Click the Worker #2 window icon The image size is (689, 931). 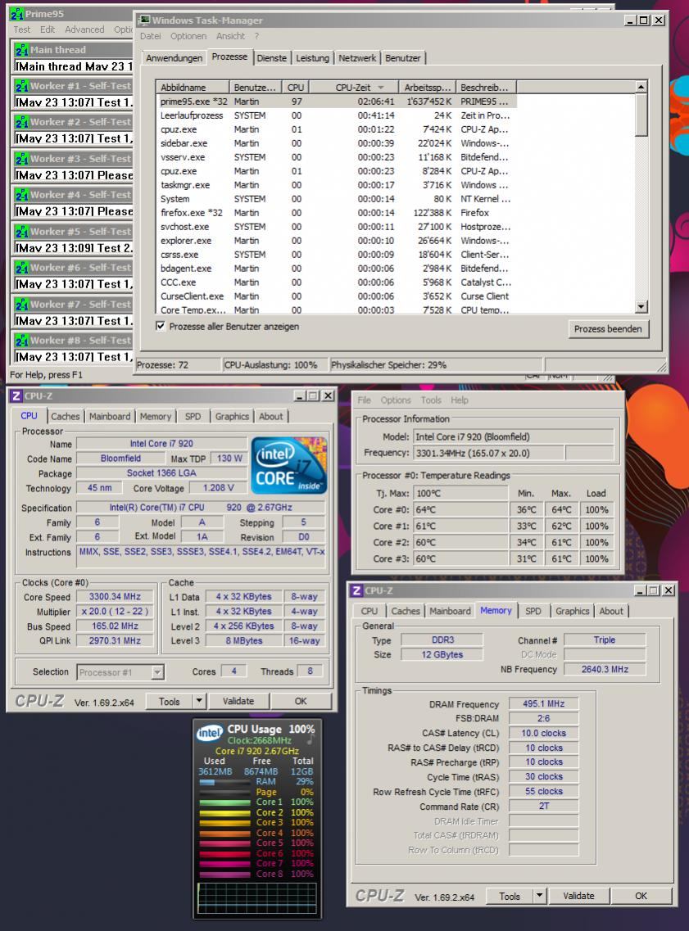click(x=21, y=122)
